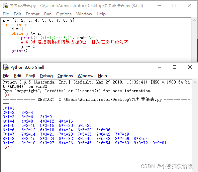The height and width of the screenshot is (172, 198).
Task: Click the red '# %-3d' comment line
Action: click(x=75, y=42)
